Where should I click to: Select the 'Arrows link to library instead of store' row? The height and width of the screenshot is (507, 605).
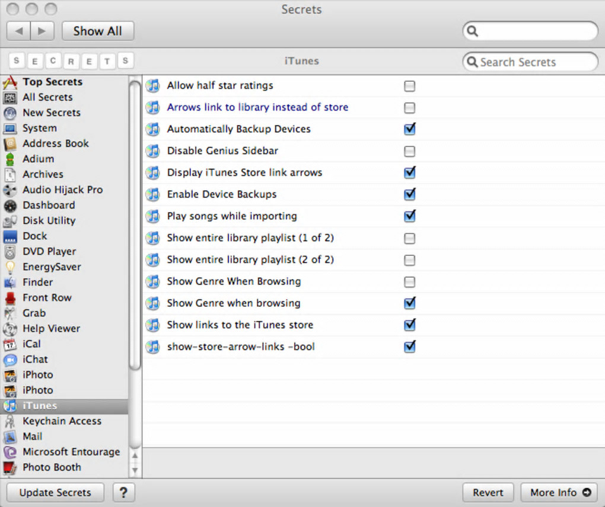tap(374, 107)
